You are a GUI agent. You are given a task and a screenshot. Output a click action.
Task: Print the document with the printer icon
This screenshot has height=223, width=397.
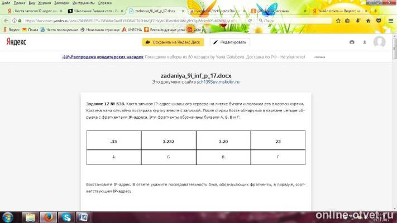click(x=352, y=42)
